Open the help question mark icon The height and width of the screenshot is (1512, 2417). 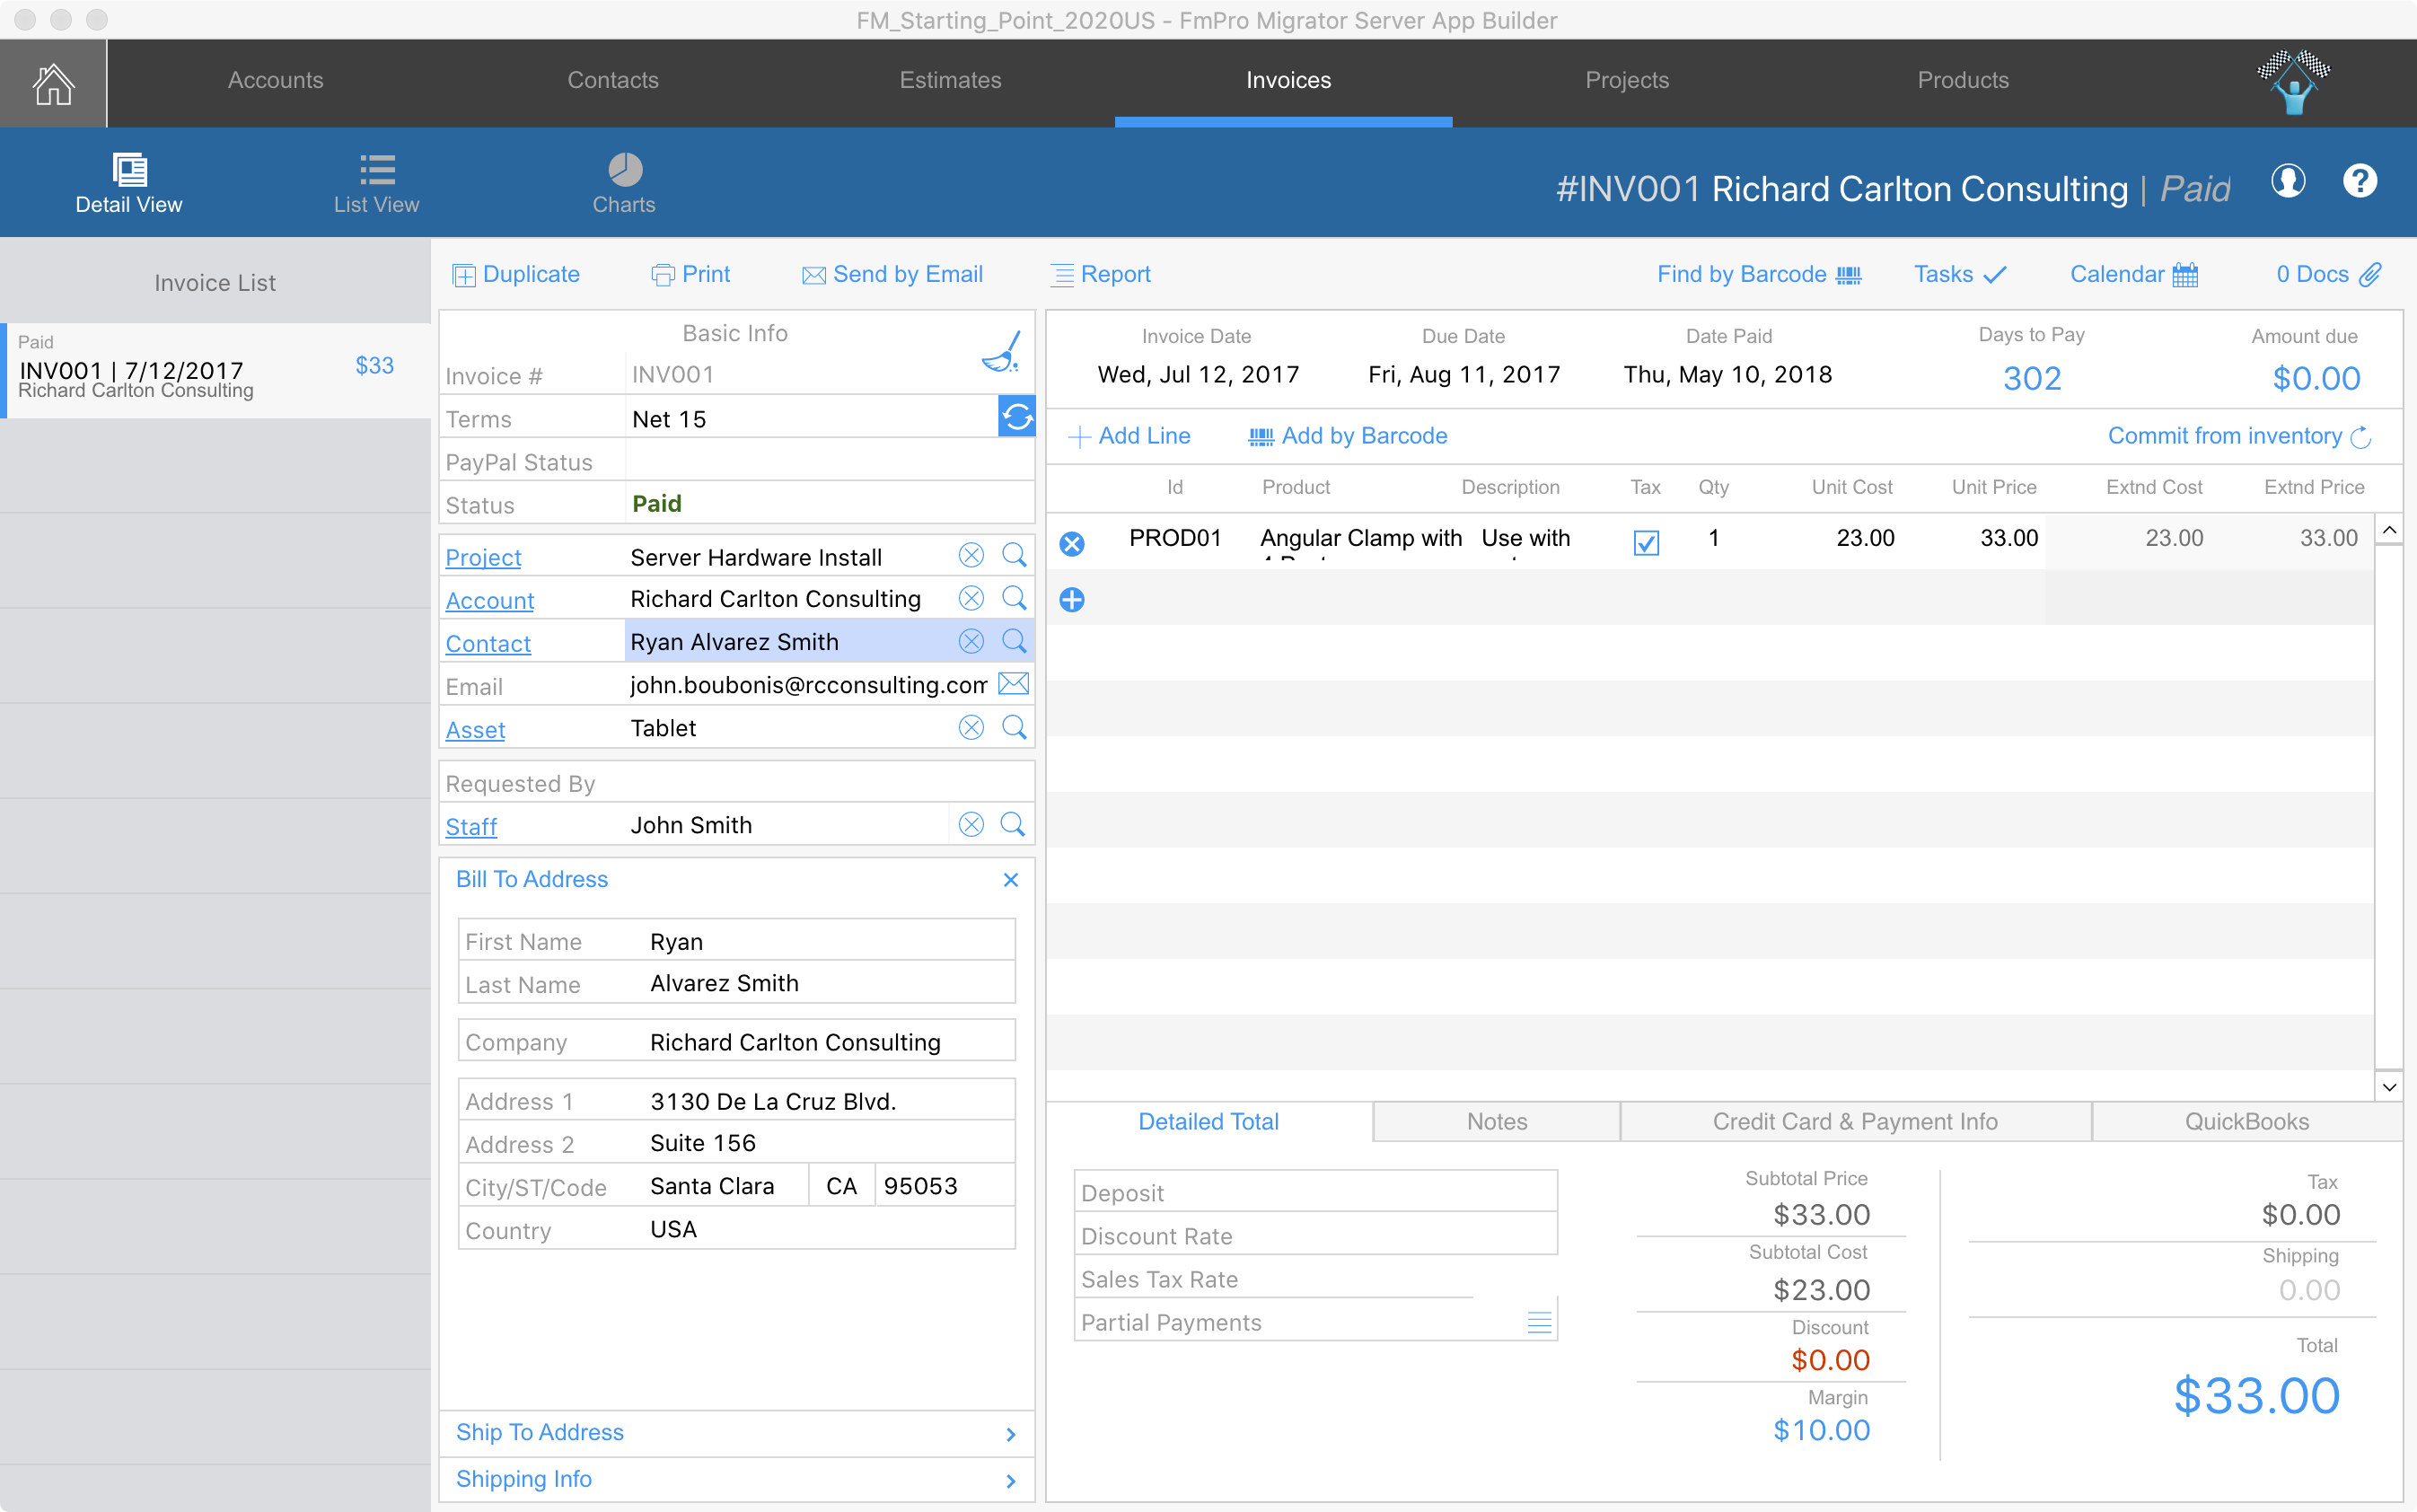click(x=2359, y=182)
